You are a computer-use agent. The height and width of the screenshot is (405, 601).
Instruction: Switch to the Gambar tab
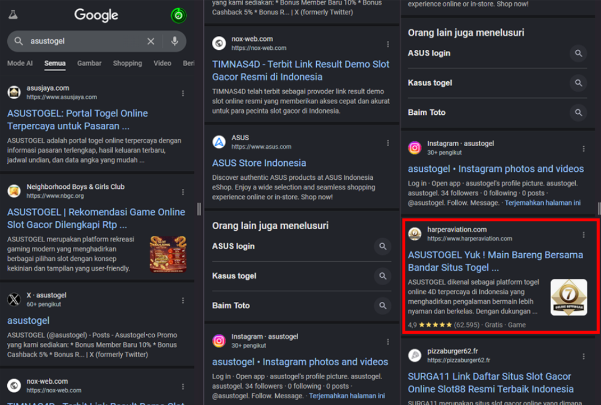pos(89,63)
